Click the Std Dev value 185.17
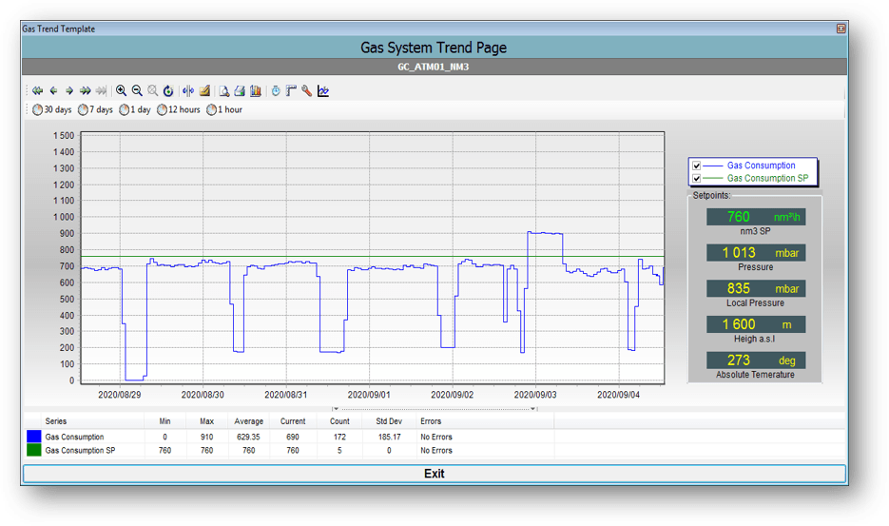 (x=390, y=437)
